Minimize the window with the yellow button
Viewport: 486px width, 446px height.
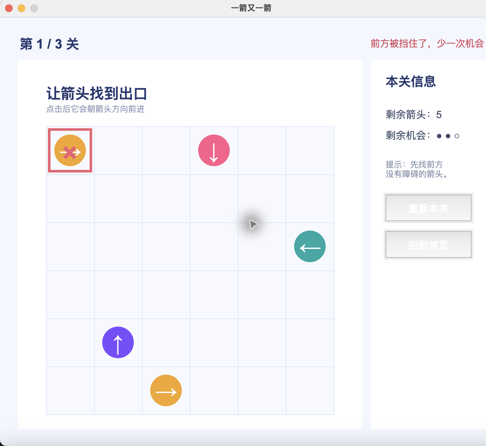point(21,8)
